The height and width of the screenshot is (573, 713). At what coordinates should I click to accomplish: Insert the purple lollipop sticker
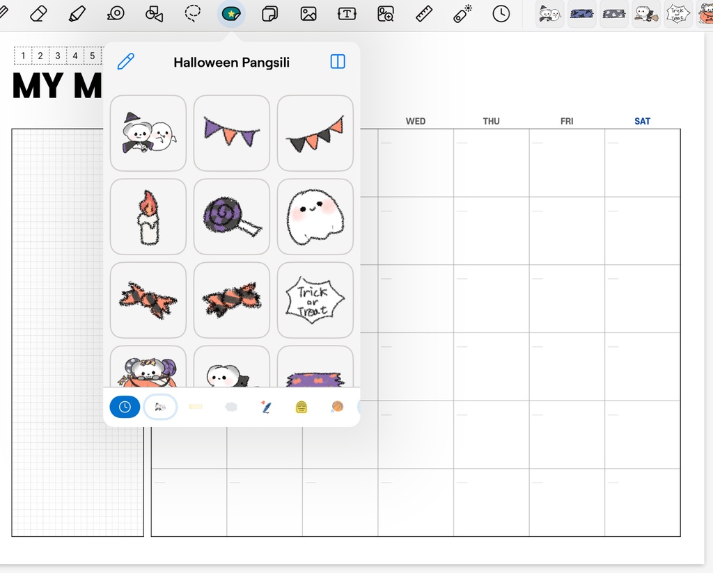point(232,216)
